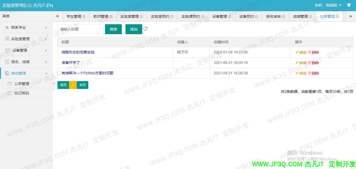Click the document icon beside 报名、成绩
Image resolution: width=356 pixels, height=169 pixels.
[x=7, y=62]
